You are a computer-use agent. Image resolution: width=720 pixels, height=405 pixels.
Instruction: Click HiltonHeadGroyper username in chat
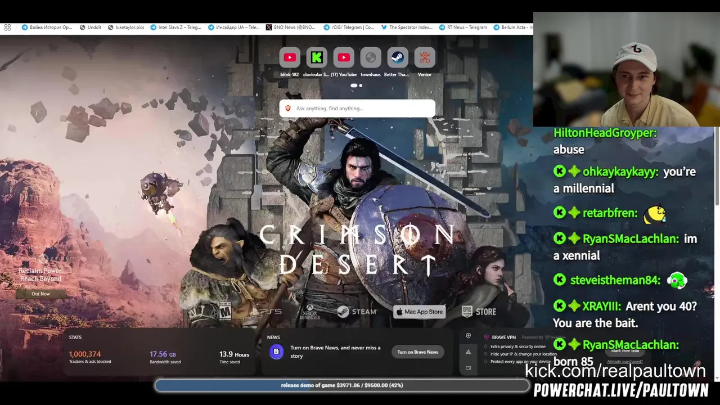point(605,133)
